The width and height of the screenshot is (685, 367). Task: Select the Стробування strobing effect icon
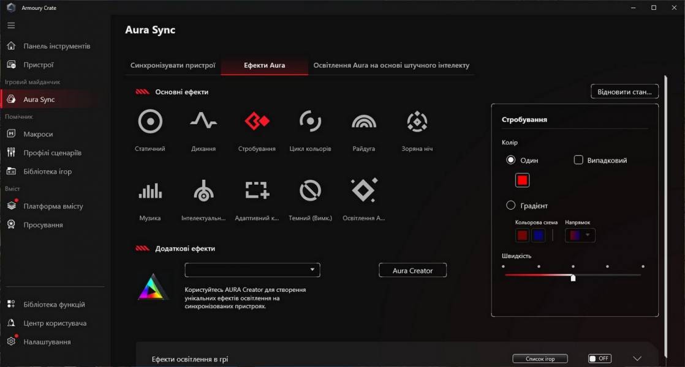257,120
